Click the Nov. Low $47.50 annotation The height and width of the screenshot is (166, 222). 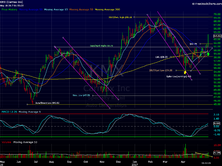tap(81, 96)
